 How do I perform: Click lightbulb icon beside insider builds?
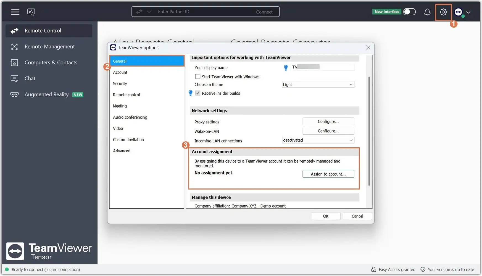click(x=191, y=93)
